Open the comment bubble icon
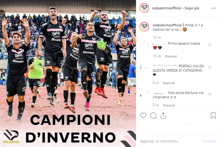The image size is (218, 147). click(x=153, y=116)
